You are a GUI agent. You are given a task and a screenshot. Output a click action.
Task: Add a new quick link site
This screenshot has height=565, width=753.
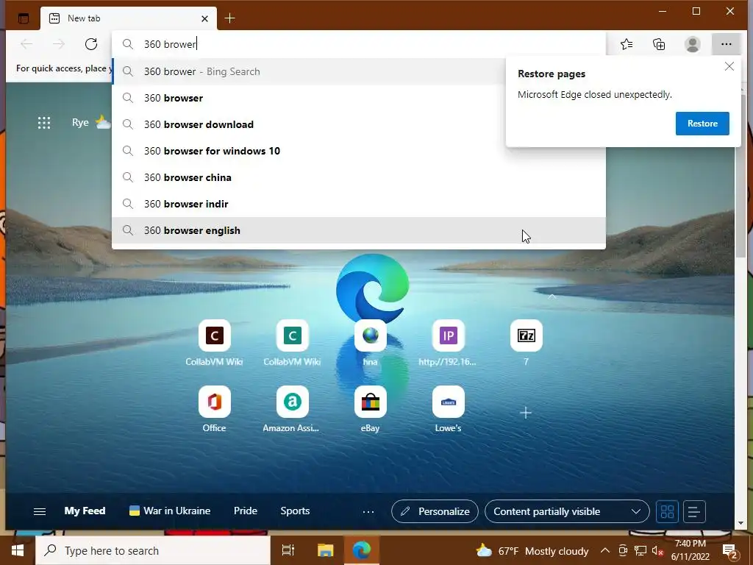(x=526, y=413)
